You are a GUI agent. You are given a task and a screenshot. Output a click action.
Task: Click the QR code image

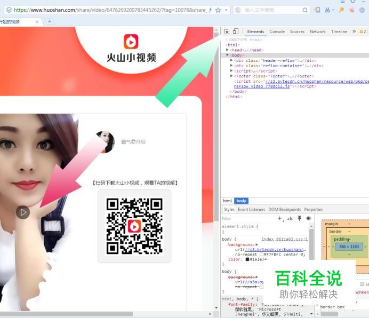tap(134, 226)
